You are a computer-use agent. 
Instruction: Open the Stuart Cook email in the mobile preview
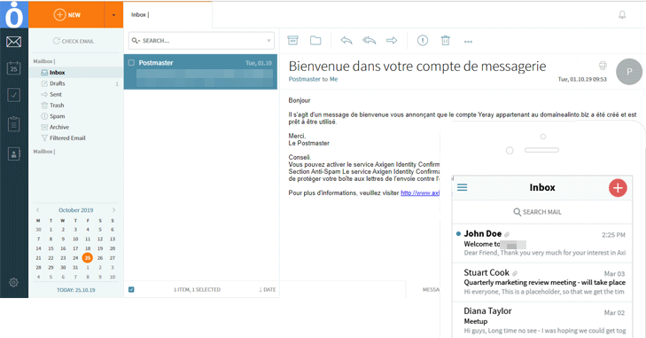pyautogui.click(x=541, y=282)
